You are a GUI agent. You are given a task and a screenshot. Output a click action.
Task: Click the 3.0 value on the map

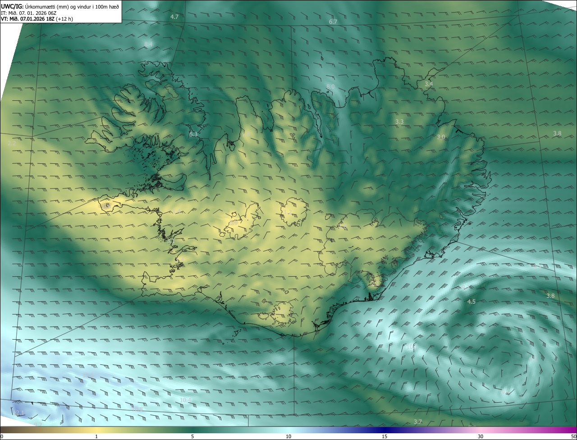(441, 137)
